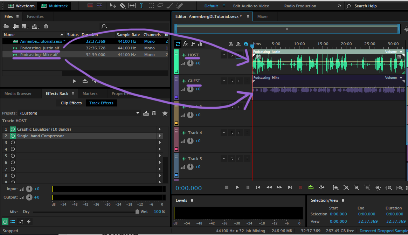Open the effects Presets dropdown
The image size is (408, 235).
point(138,113)
